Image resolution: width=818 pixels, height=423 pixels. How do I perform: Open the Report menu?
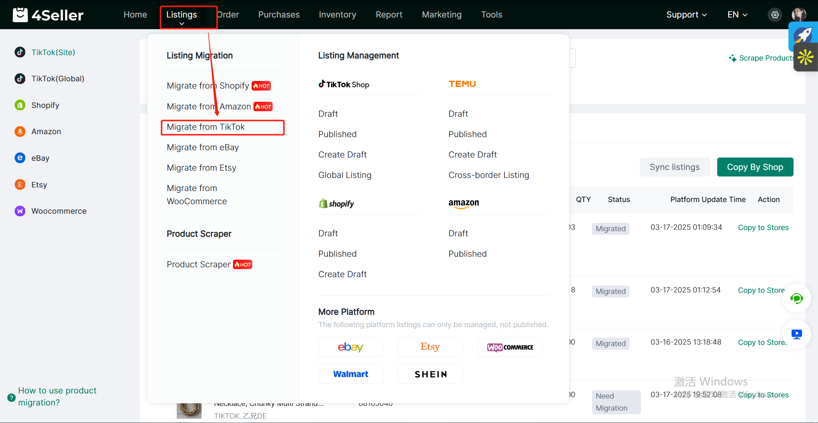point(389,15)
